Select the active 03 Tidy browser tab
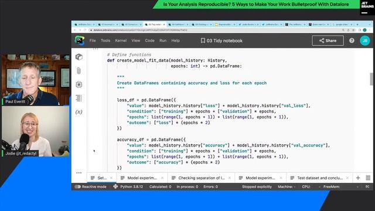Screen dimensions: 375x211 [x=155, y=25]
